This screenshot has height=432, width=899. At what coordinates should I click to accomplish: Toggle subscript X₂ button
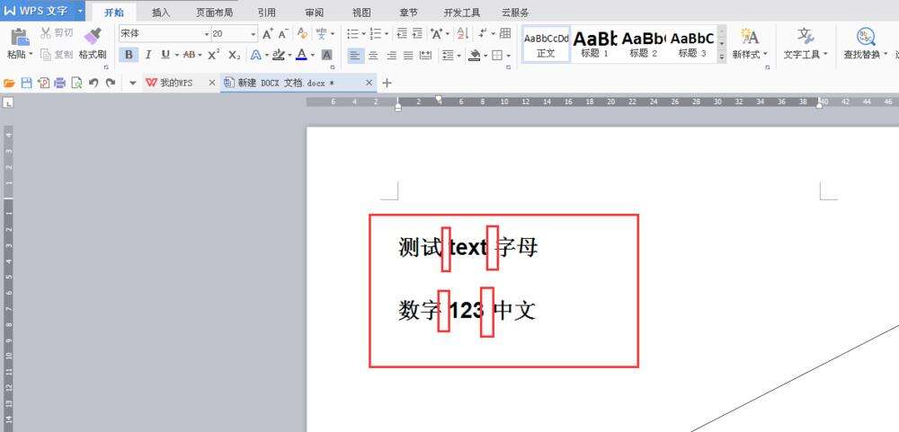(x=234, y=55)
